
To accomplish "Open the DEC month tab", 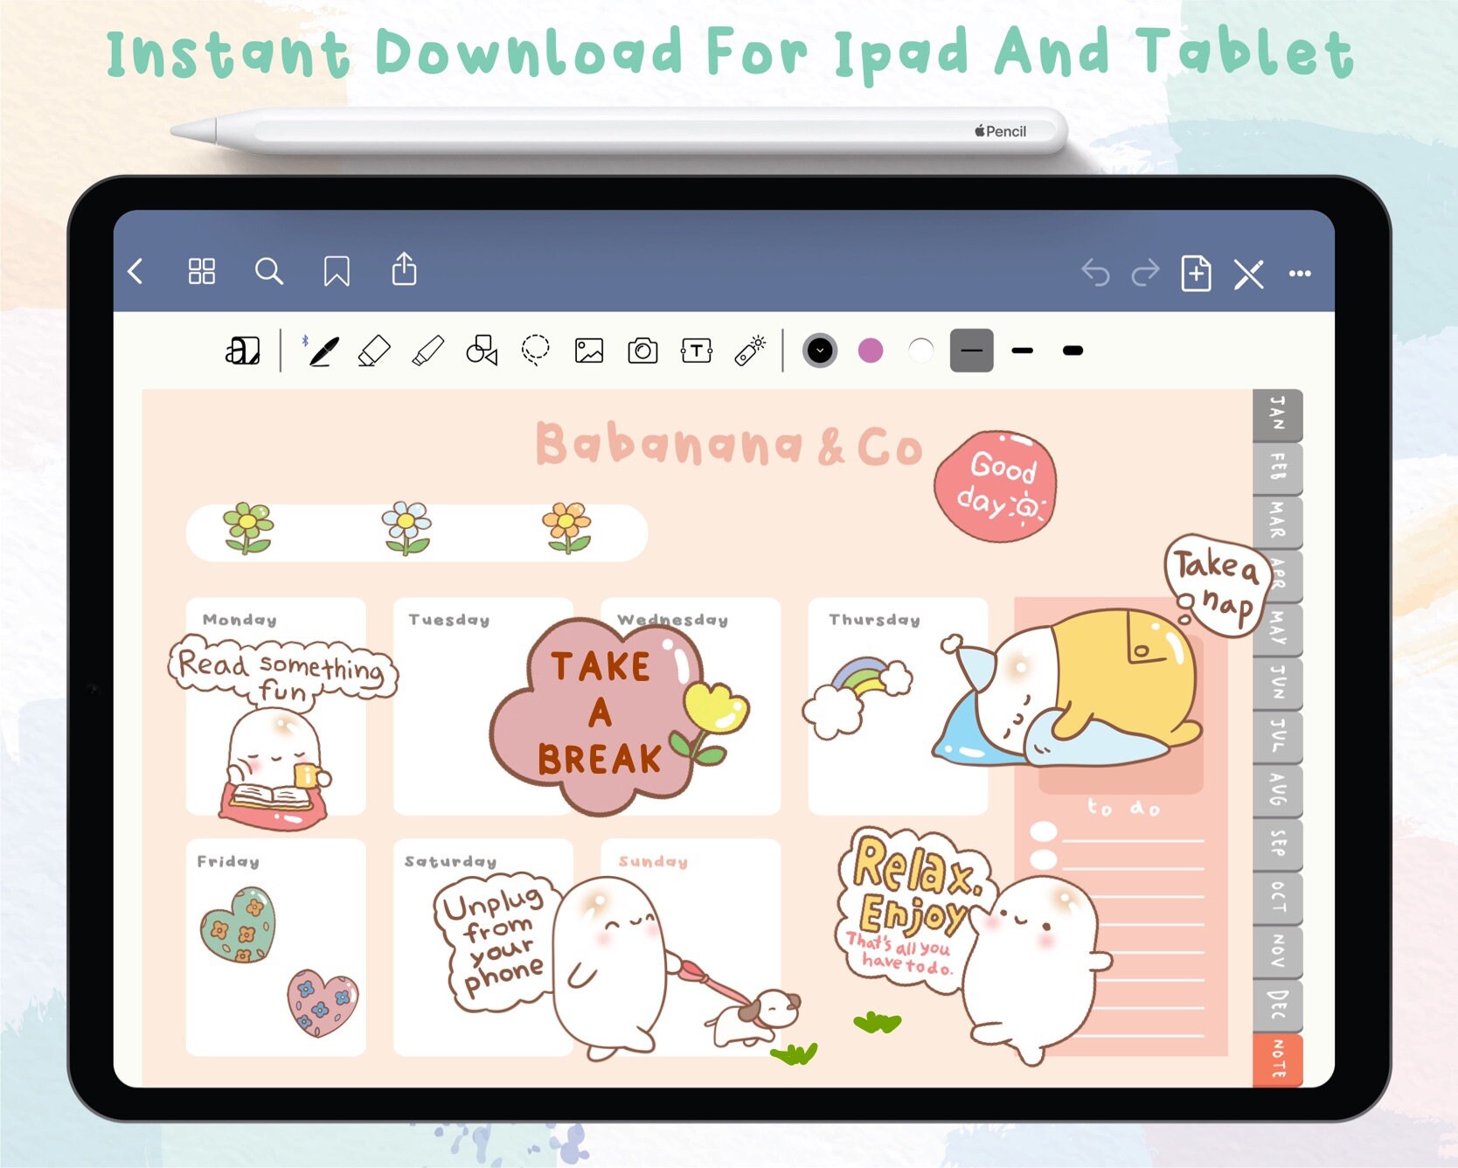I will [1277, 1005].
